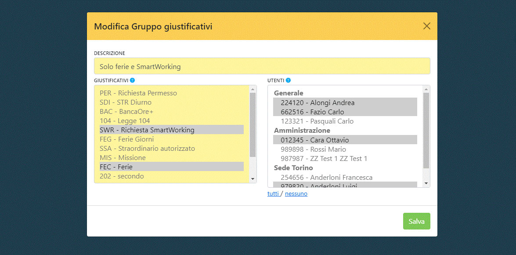Select user 123321 - Pasquali Carlo
516x255 pixels.
click(x=317, y=121)
